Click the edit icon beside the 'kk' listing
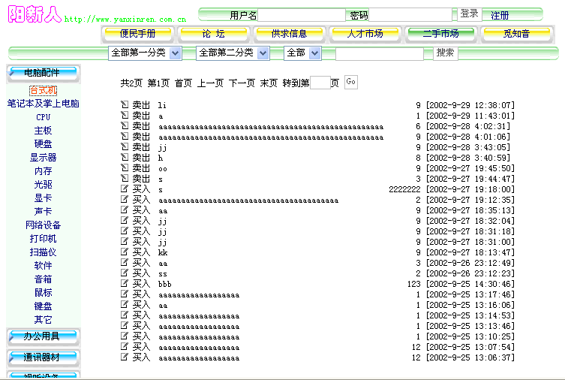The width and height of the screenshot is (565, 380). click(125, 252)
